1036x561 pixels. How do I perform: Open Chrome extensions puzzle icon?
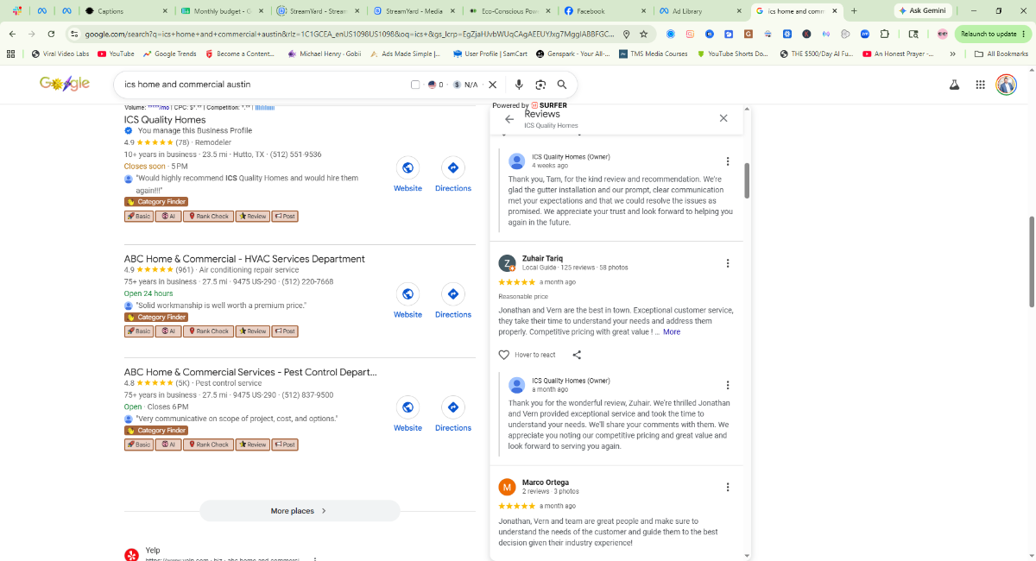(x=885, y=34)
